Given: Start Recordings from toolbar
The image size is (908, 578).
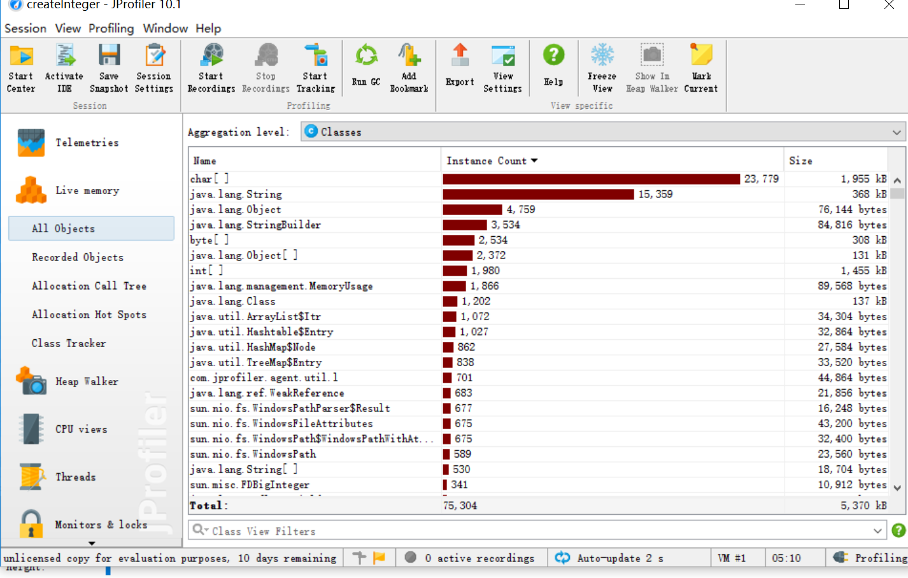Looking at the screenshot, I should [x=211, y=69].
